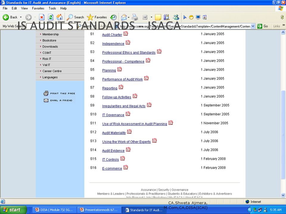Expand the address bar dropdown arrow
Image resolution: width=286 pixels, height=214 pixels.
coord(253,26)
